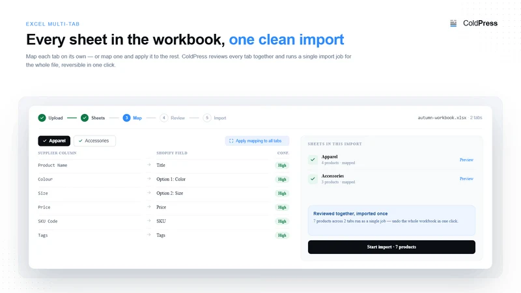Click the Upload step label
521x293 pixels.
[55, 118]
